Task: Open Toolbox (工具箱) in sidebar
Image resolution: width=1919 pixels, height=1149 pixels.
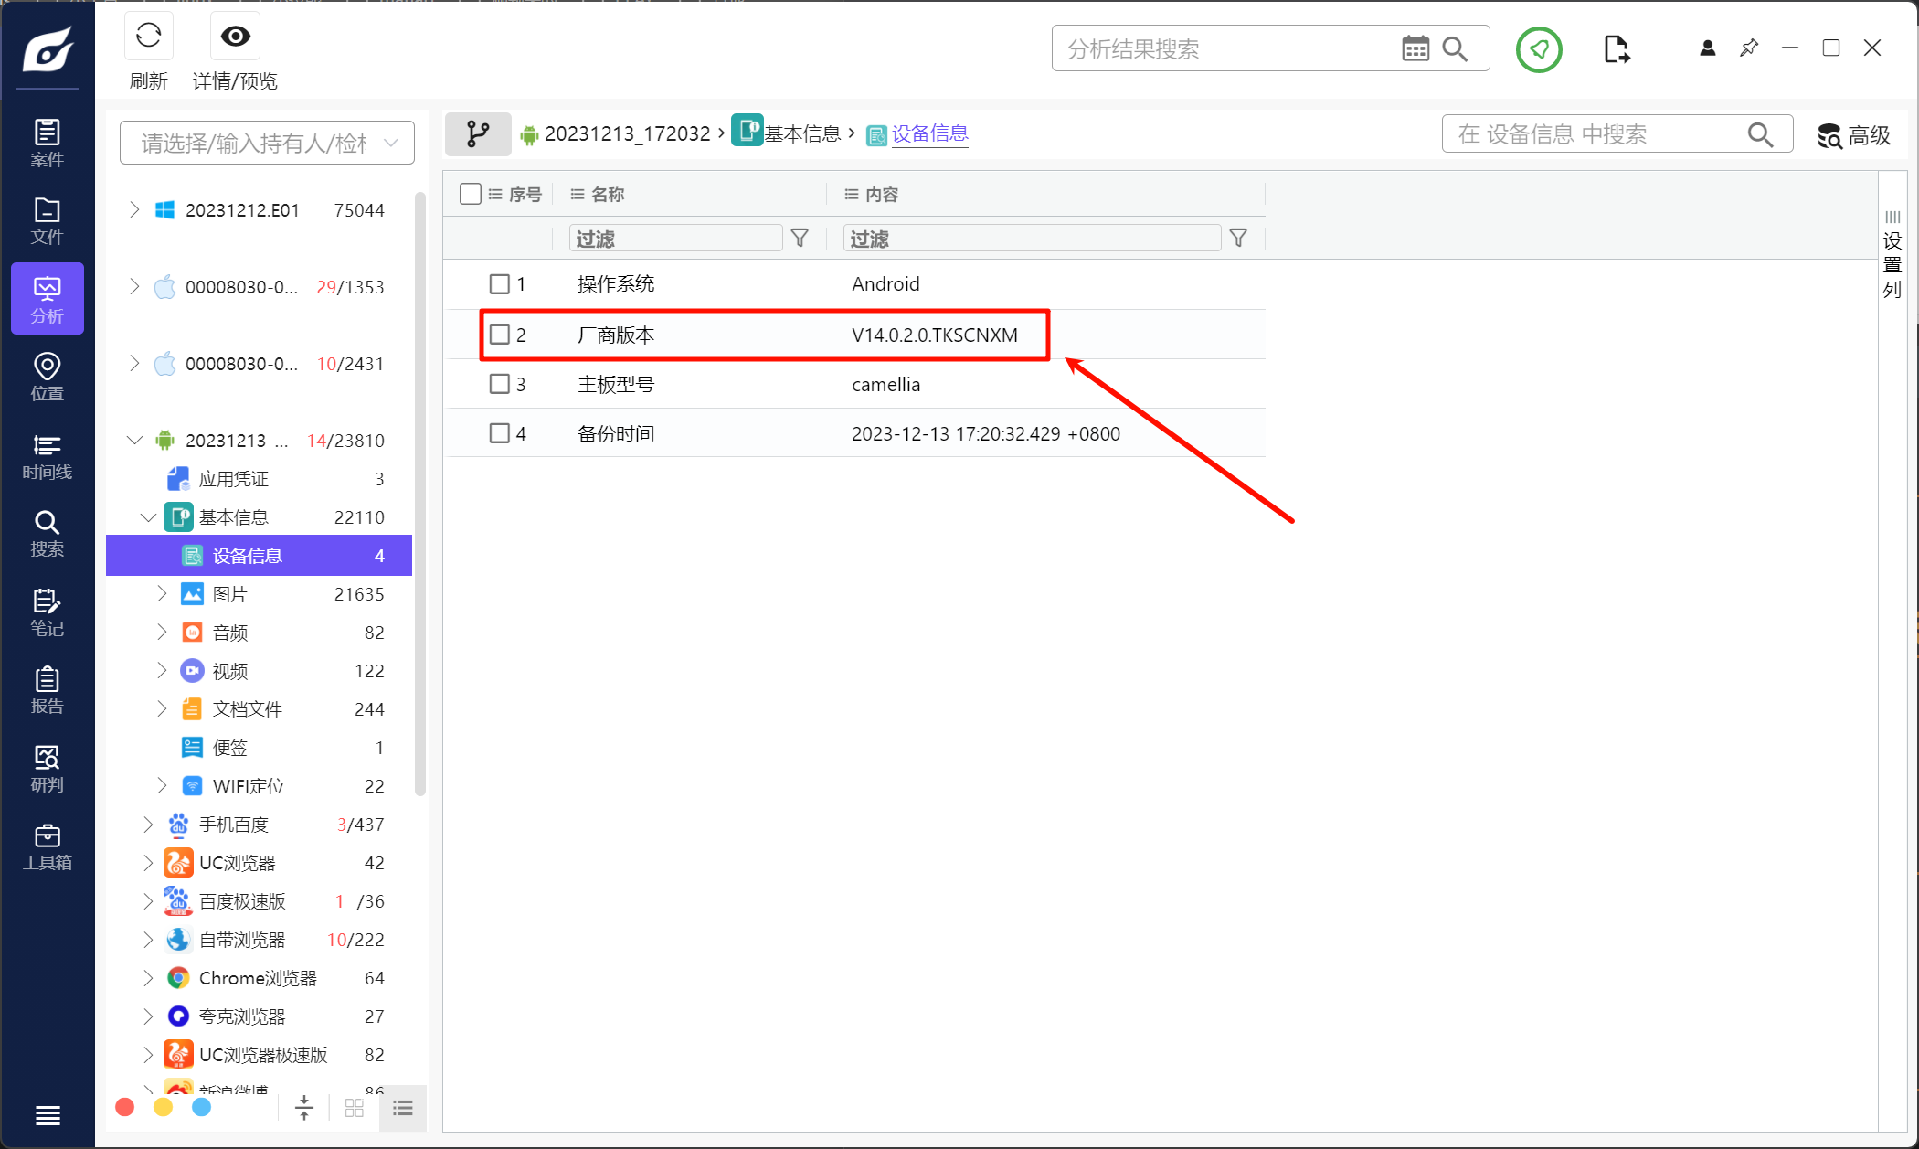Action: [x=47, y=847]
